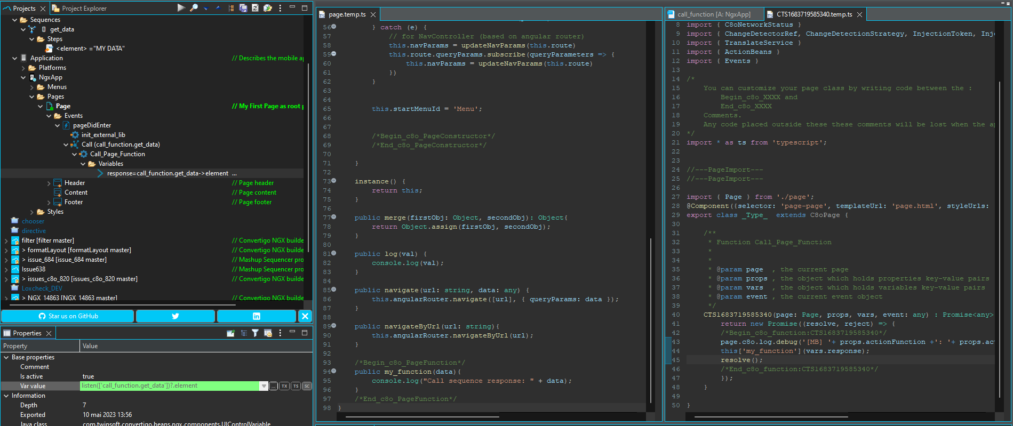Click the Twitter share button
The width and height of the screenshot is (1013, 426).
[x=175, y=316]
